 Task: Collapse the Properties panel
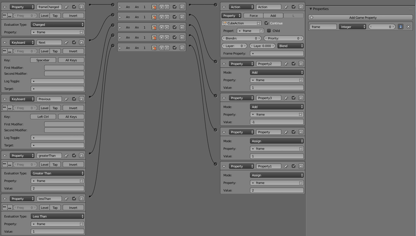tap(311, 9)
